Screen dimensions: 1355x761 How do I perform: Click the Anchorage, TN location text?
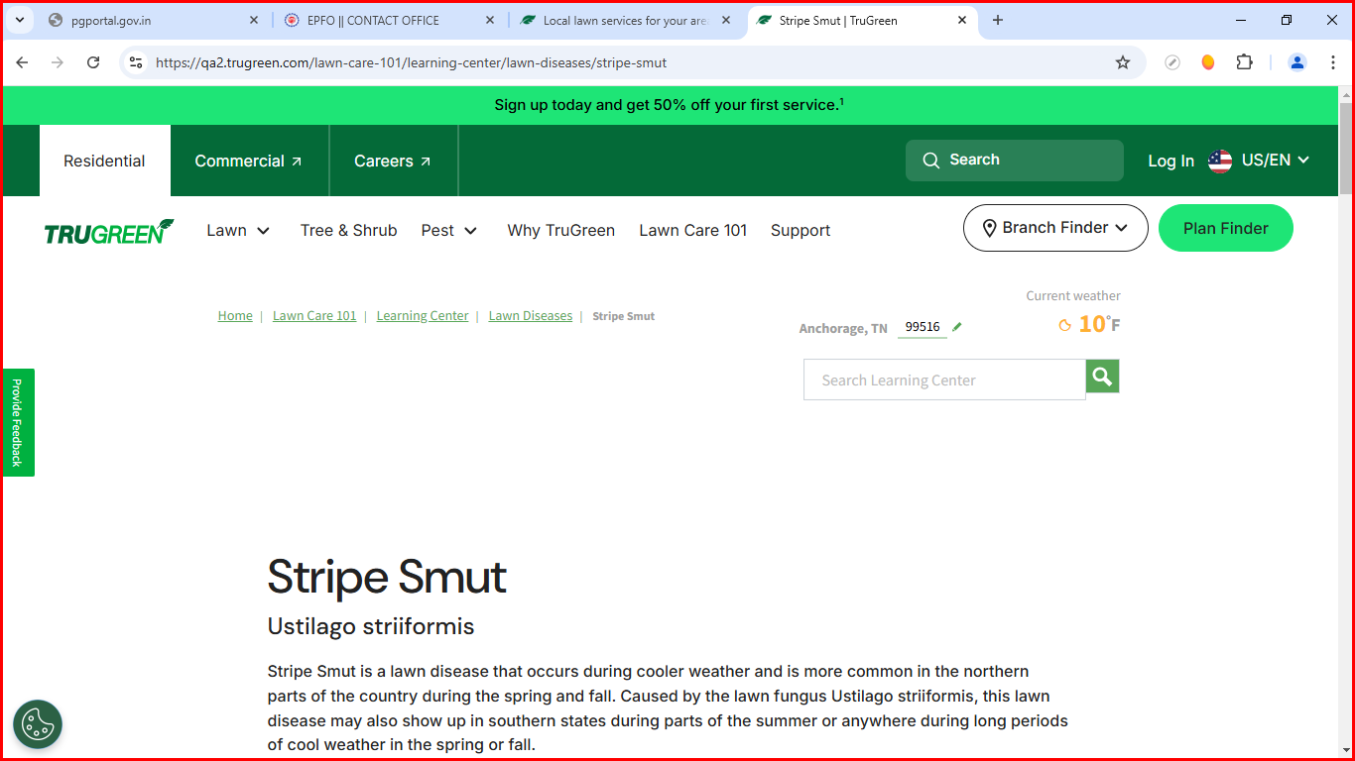[843, 328]
